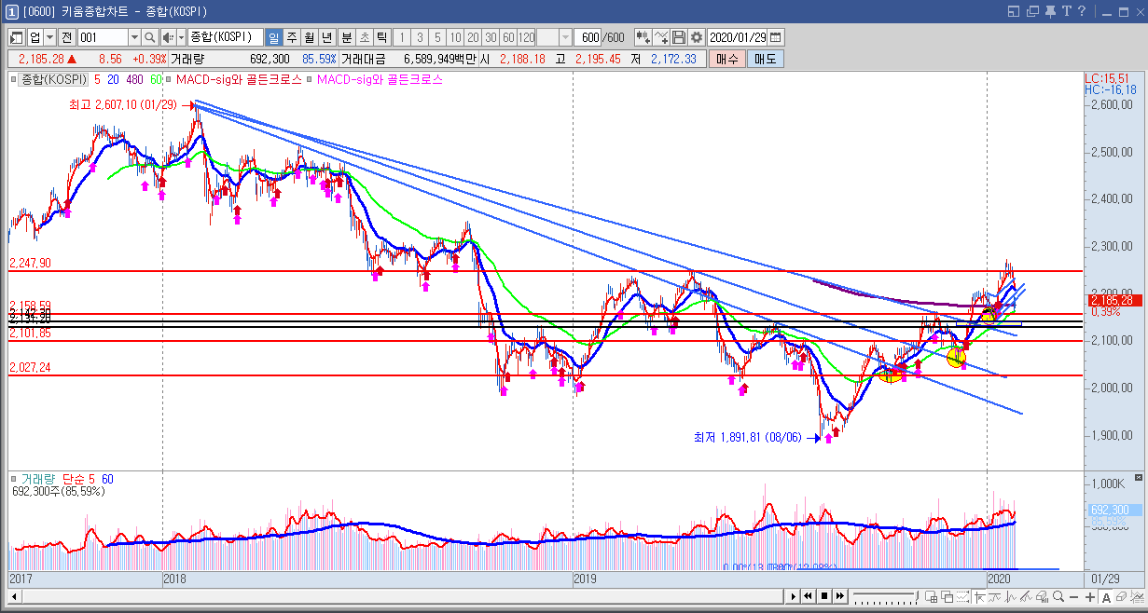Click the chart indicator settings icon
The width and height of the screenshot is (1148, 613).
643,37
